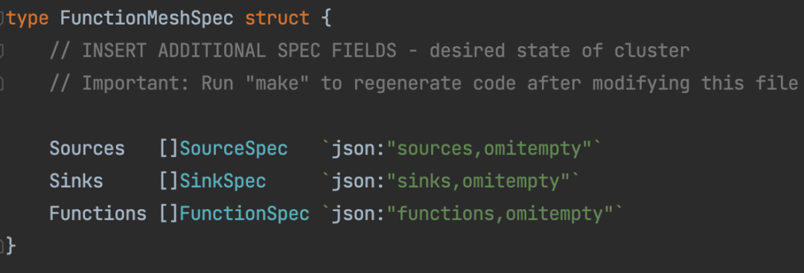The image size is (804, 273).
Task: Click the closing brace of the struct
Action: point(10,246)
